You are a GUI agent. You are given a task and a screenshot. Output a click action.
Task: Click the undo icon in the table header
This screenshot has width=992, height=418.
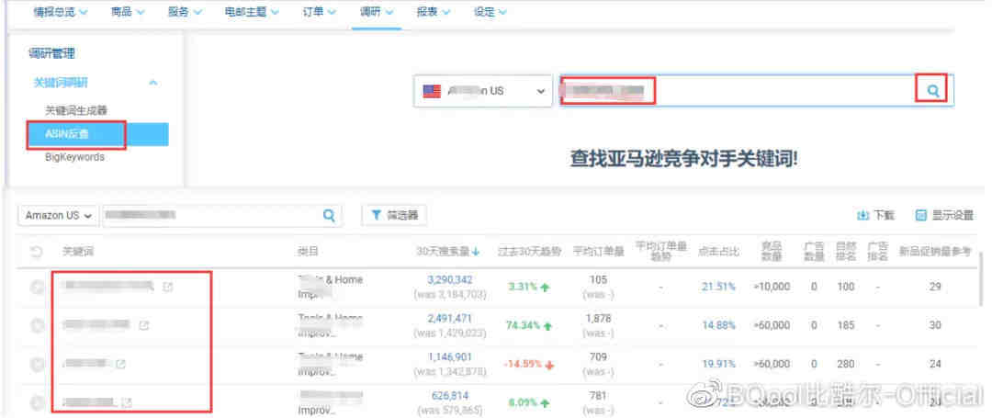[x=37, y=252]
